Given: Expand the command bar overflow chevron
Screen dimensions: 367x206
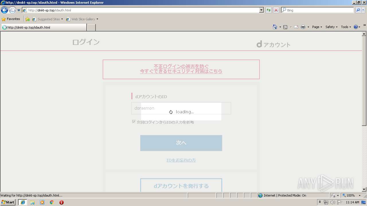Looking at the screenshot, I should pos(365,25).
